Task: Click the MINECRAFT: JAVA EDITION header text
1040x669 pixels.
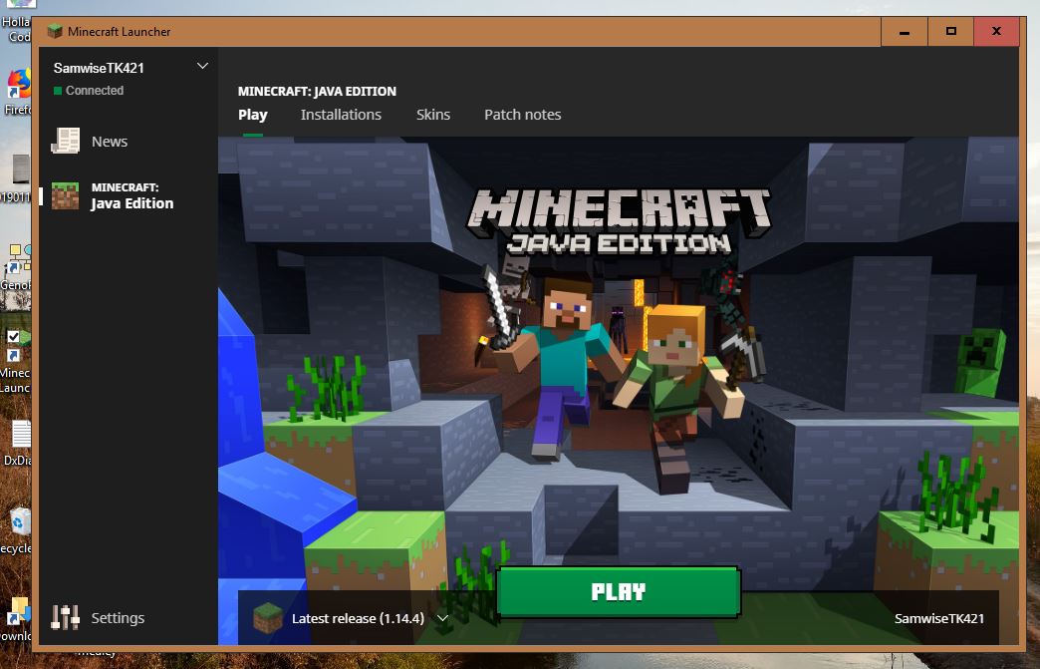Action: [317, 92]
